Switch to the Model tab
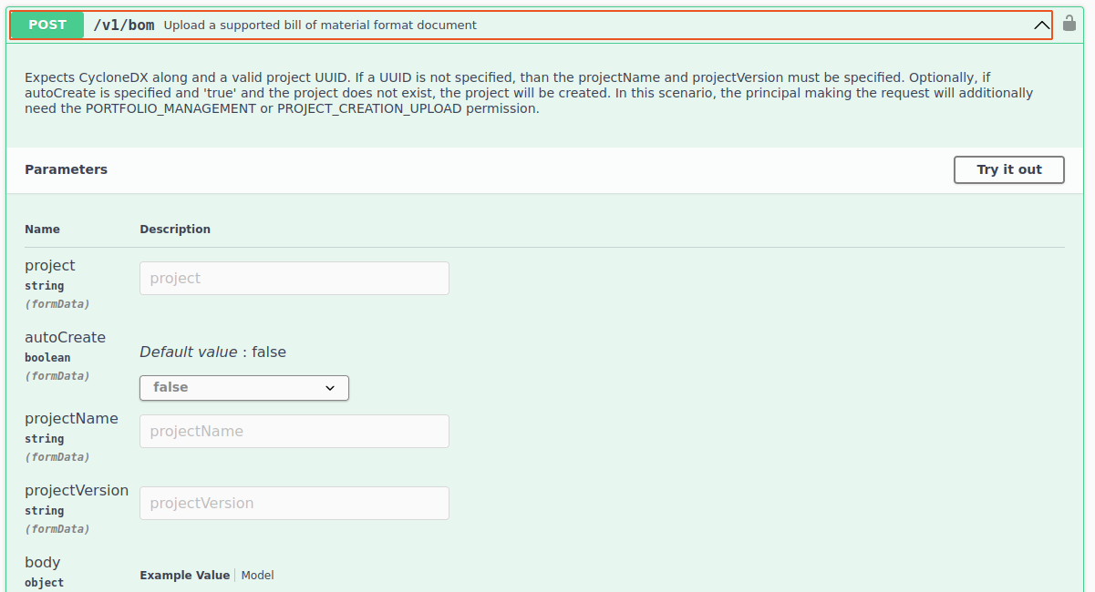Screen dimensions: 1095x592 coord(257,575)
